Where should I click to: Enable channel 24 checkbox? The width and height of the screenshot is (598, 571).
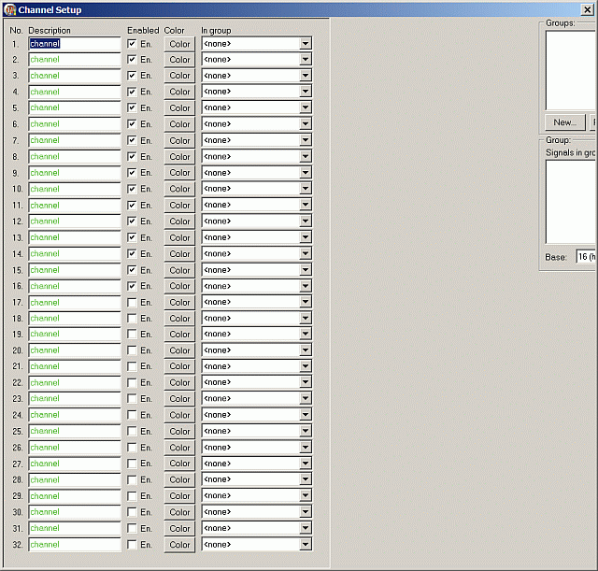(132, 415)
